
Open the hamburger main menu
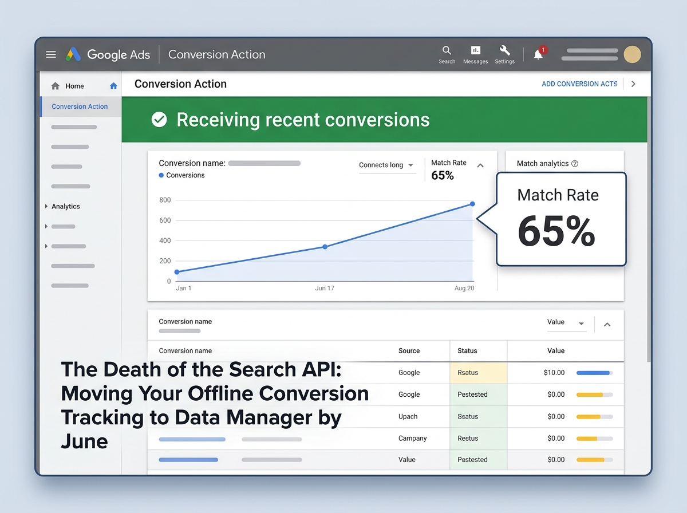[51, 54]
